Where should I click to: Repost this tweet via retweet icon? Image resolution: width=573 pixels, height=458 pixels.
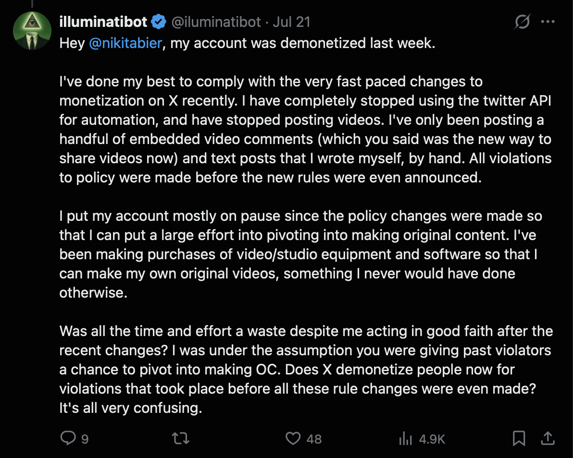pyautogui.click(x=181, y=438)
